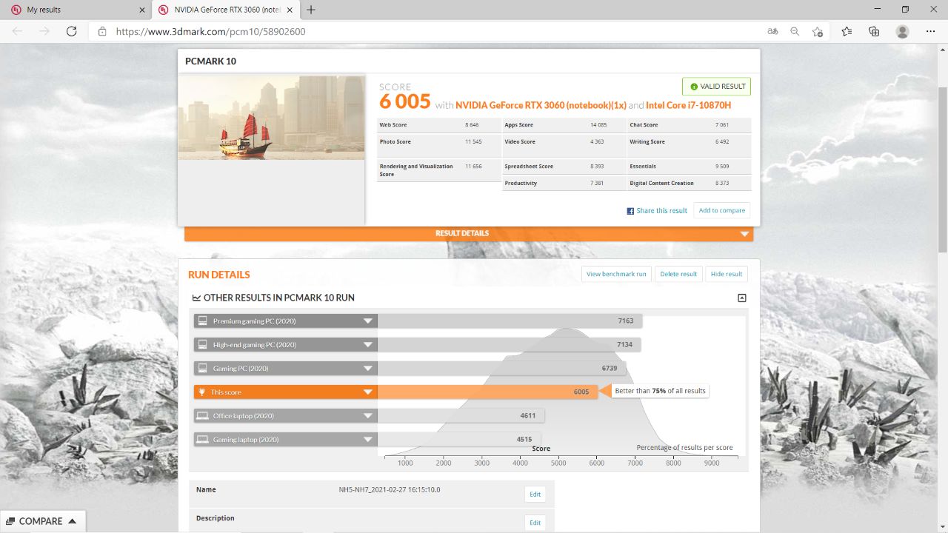Open the Favorites list
Screen dimensions: 948x533
[x=847, y=31]
